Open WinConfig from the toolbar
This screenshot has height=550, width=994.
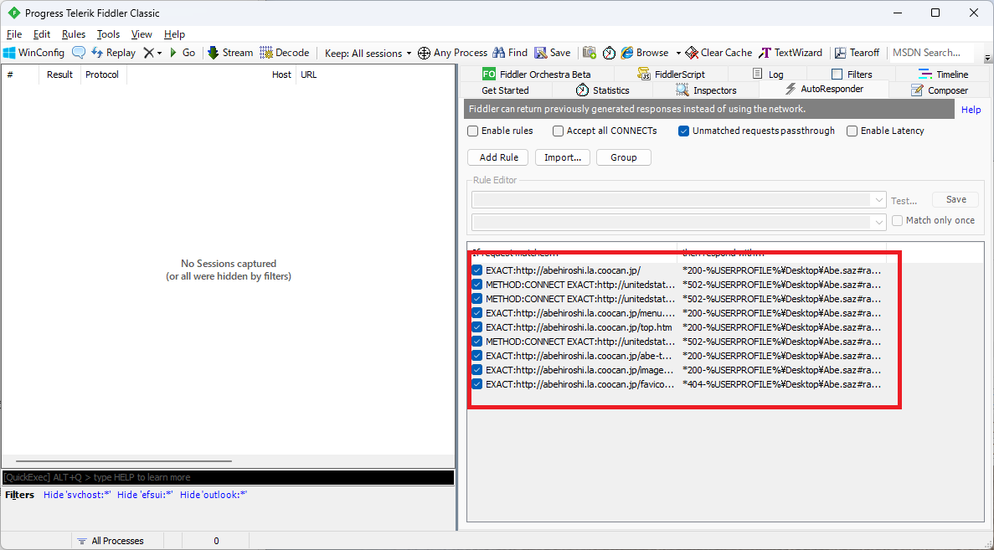click(34, 53)
